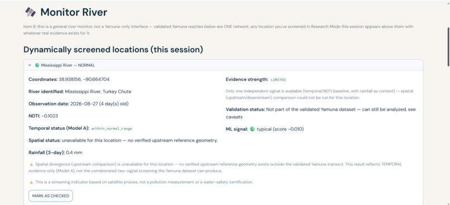This screenshot has width=450, height=205.
Task: Click the Dynamically screened locations heading
Action: (113, 49)
